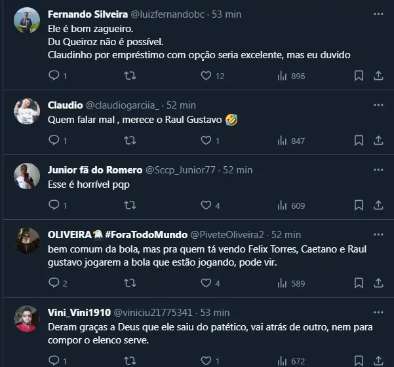Share Junior fã do Romero's tweet
The height and width of the screenshot is (367, 394).
coord(378,205)
